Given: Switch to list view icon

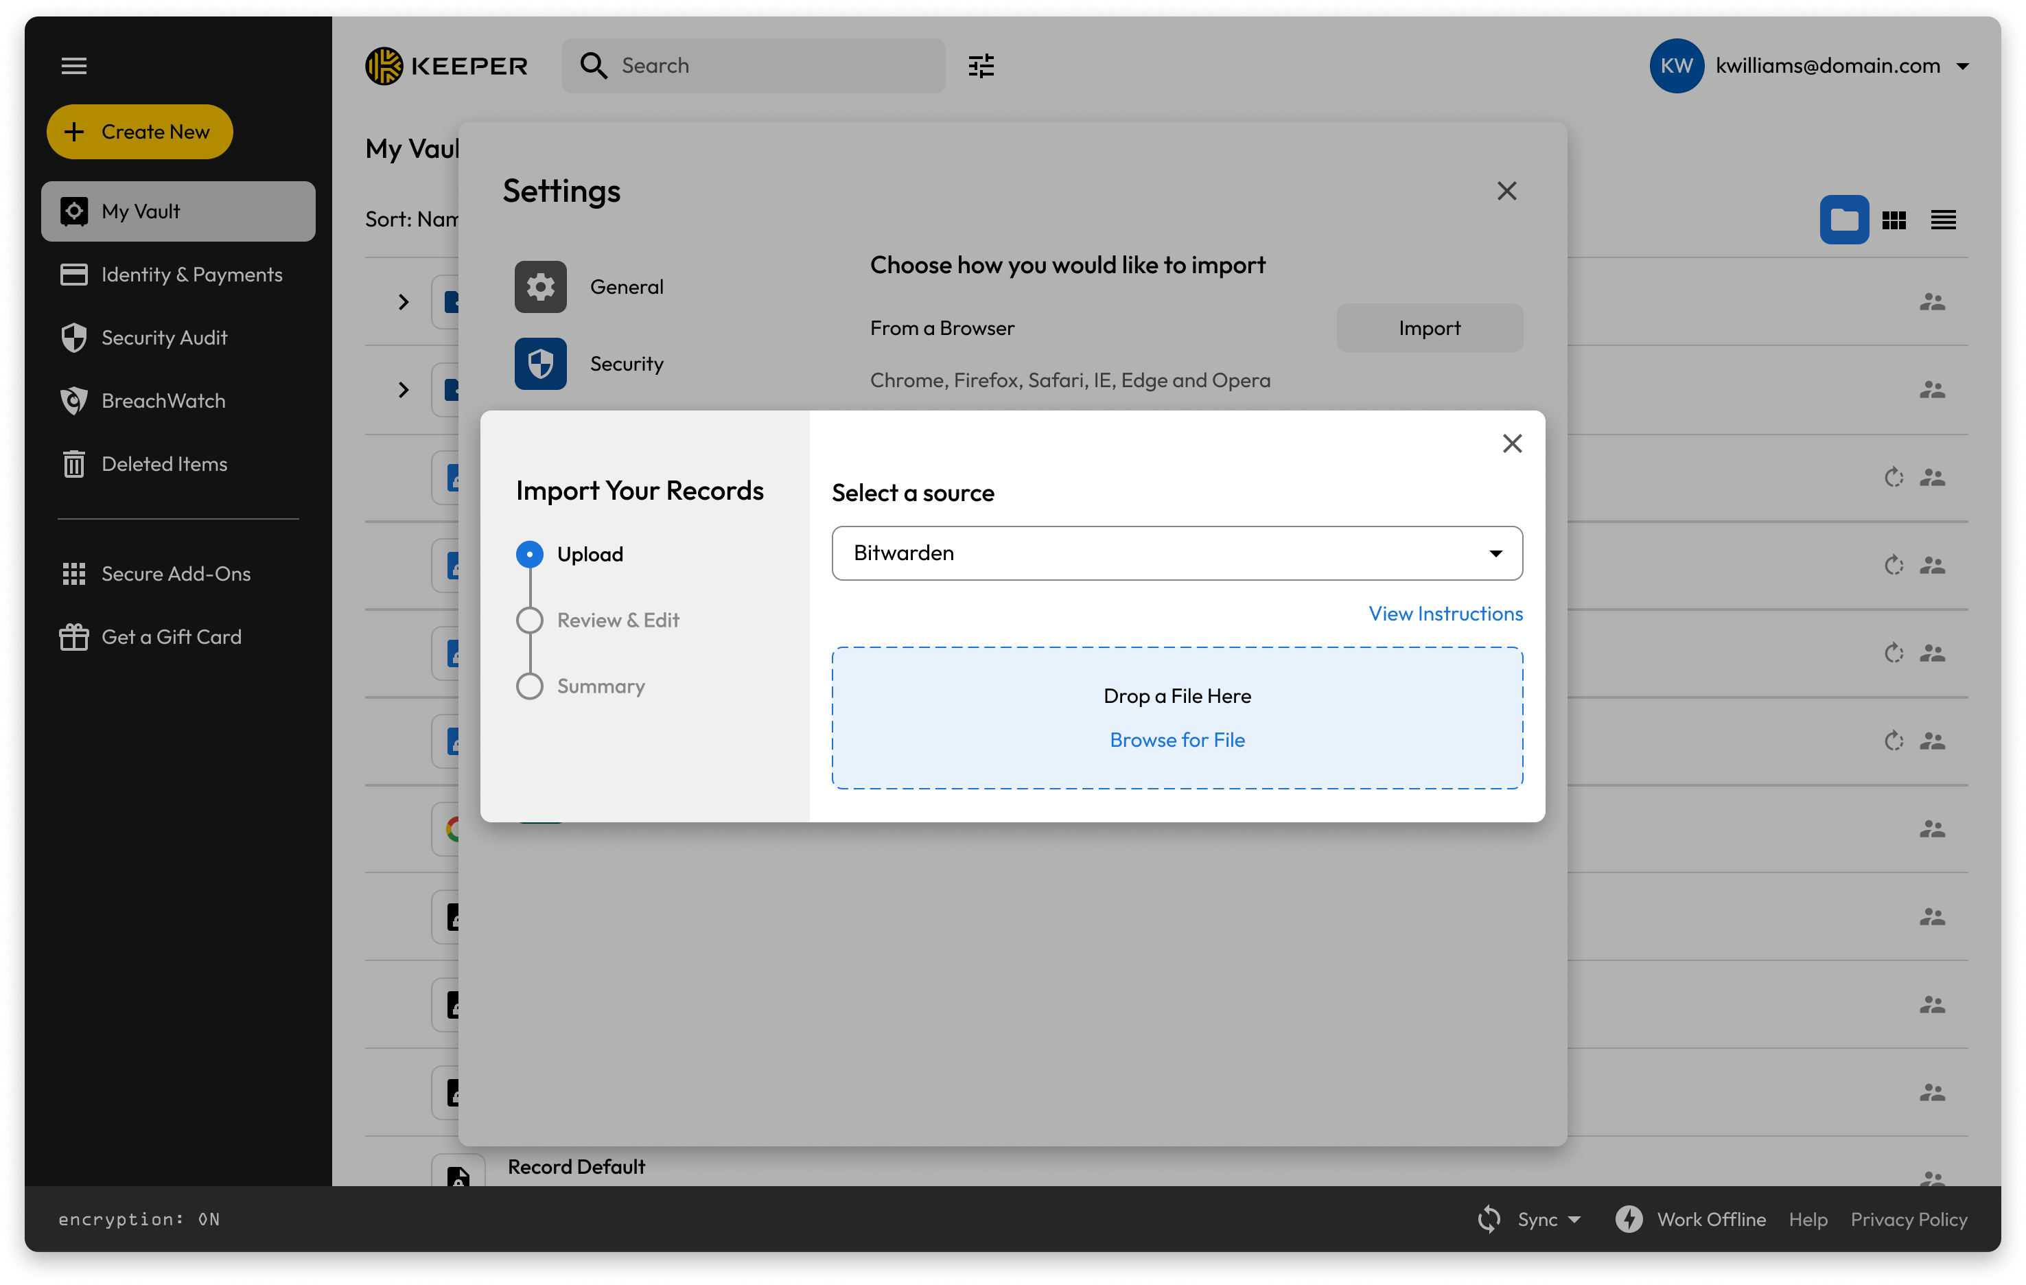Looking at the screenshot, I should [1943, 220].
